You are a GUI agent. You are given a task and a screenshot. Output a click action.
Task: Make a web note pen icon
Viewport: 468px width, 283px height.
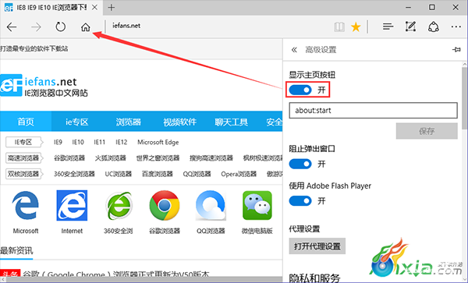pos(410,27)
